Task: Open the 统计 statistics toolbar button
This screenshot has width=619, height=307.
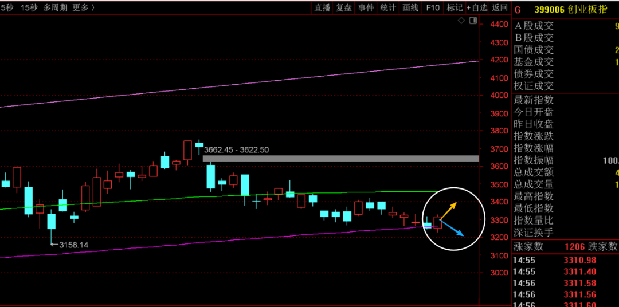Action: 388,7
